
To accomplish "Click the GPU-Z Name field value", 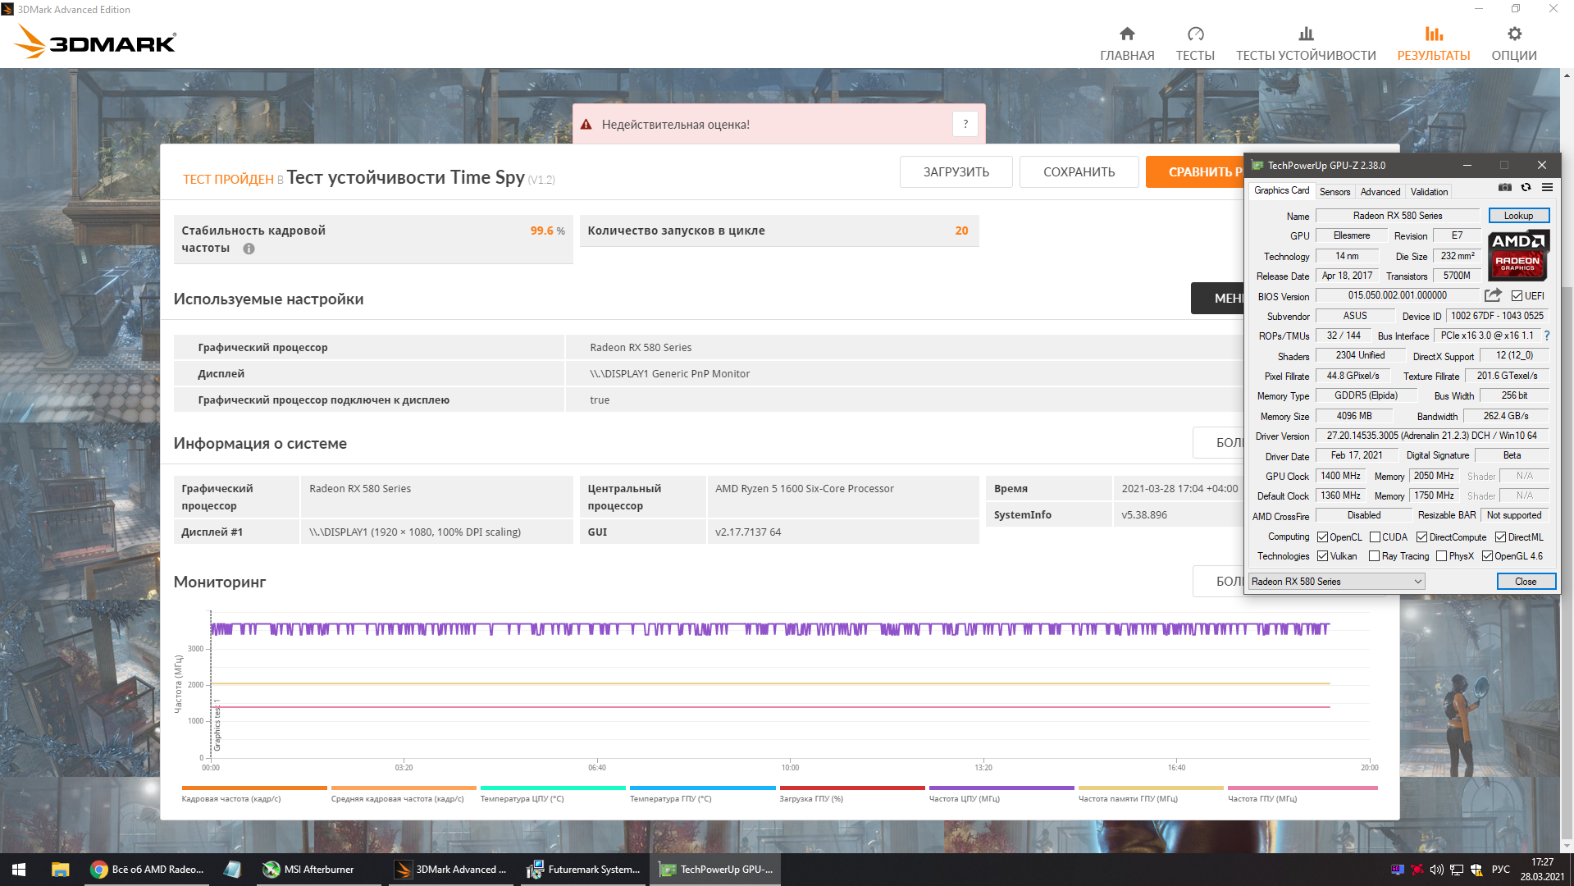I will point(1398,216).
